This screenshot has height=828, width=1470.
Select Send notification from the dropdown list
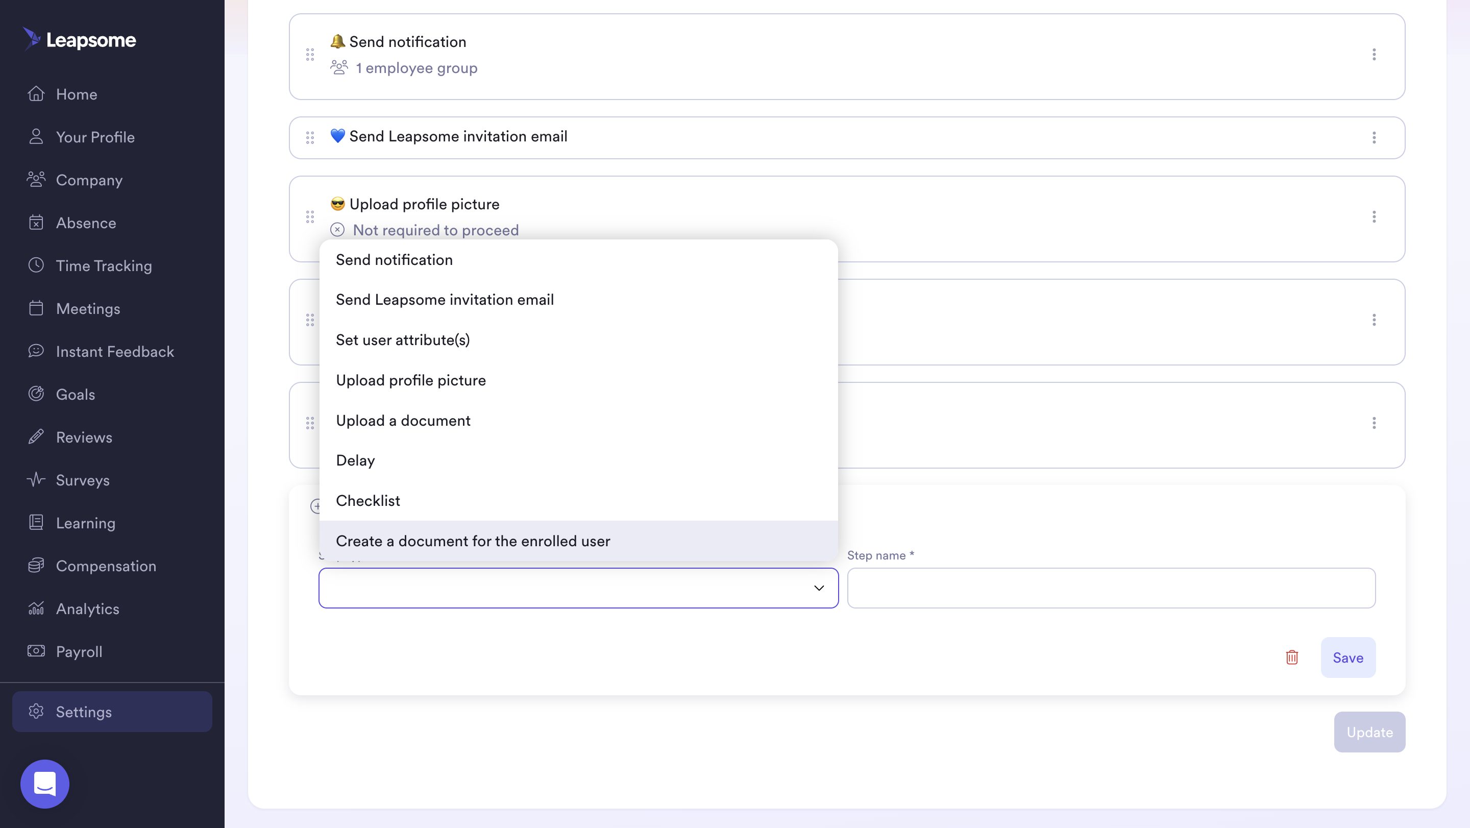579,260
